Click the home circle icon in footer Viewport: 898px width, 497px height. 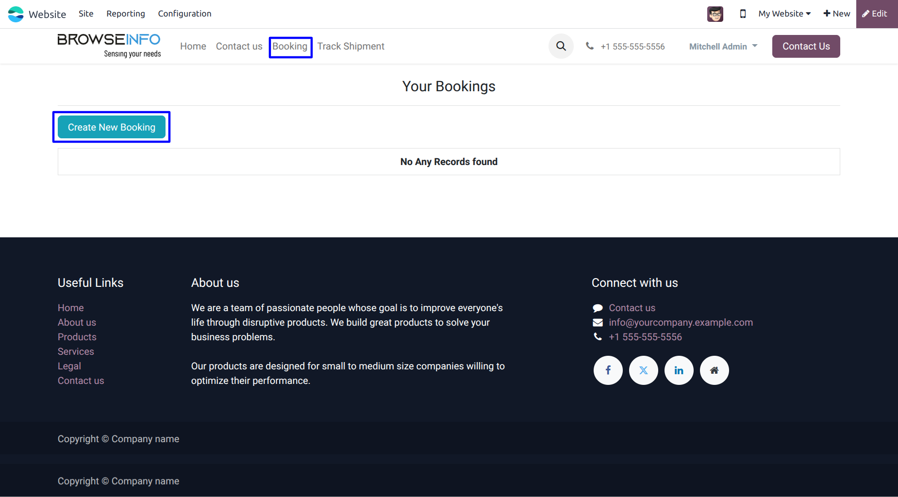(x=715, y=370)
